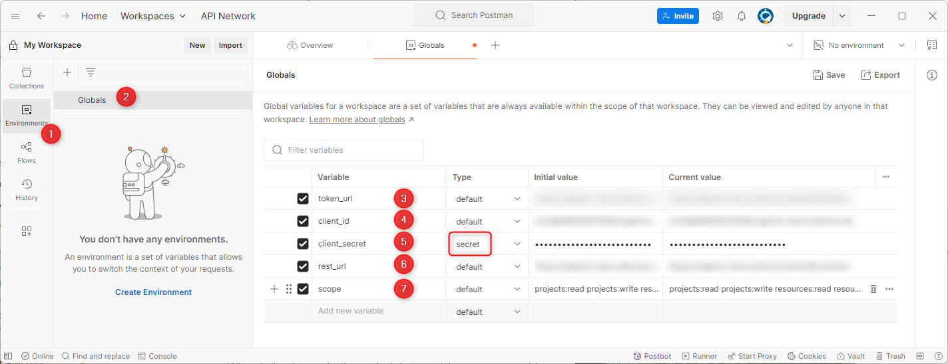Viewport: 948px width, 364px height.
Task: Insert a row above scope with plus
Action: coord(274,289)
